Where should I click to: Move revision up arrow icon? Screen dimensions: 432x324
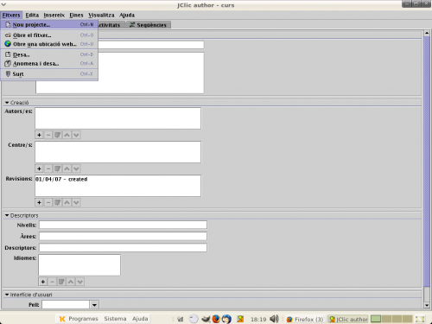point(67,202)
